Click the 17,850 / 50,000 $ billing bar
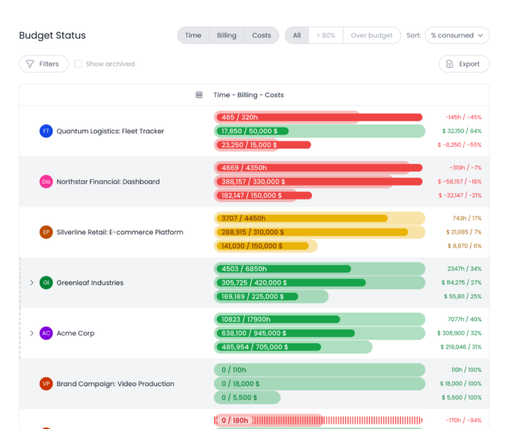 tap(320, 131)
